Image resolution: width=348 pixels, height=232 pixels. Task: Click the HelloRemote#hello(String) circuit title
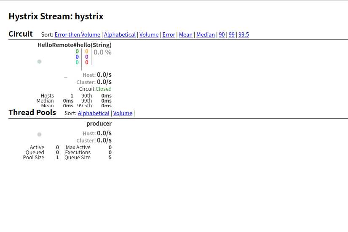[74, 45]
